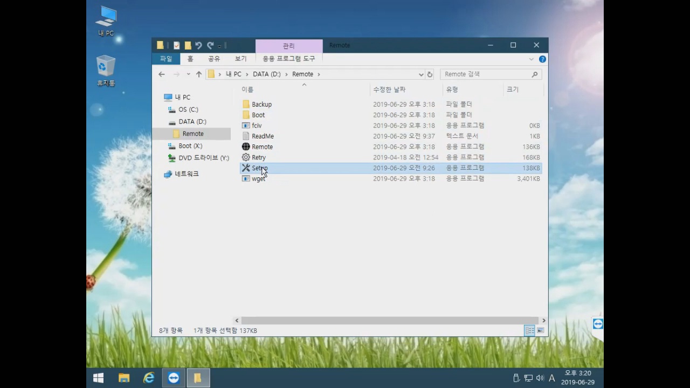Click the taskbar clock 오후 3:20
The image size is (690, 388).
point(578,373)
